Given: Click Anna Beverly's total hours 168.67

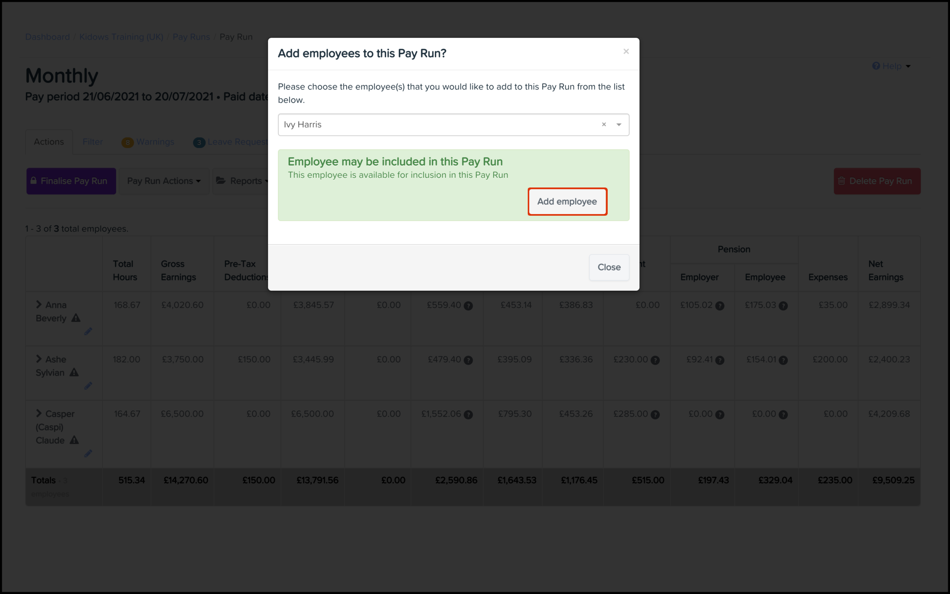Looking at the screenshot, I should click(127, 305).
